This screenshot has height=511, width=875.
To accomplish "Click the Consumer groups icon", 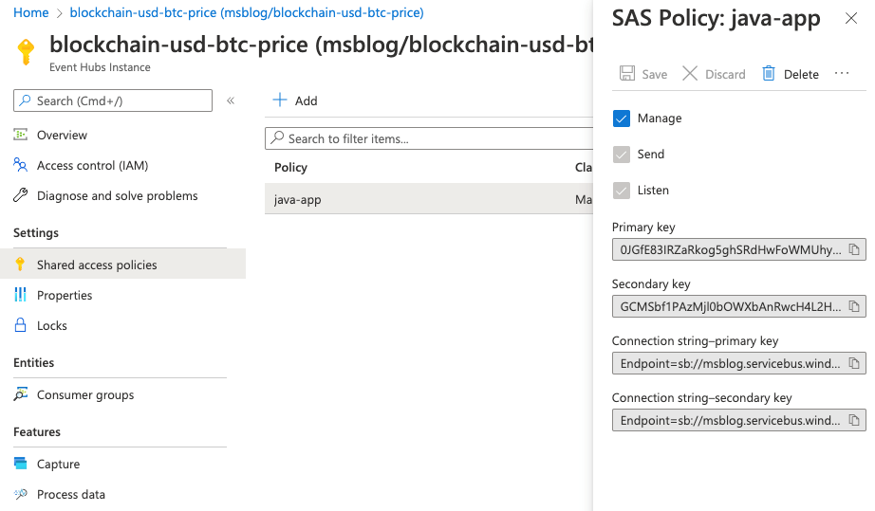I will tap(21, 394).
